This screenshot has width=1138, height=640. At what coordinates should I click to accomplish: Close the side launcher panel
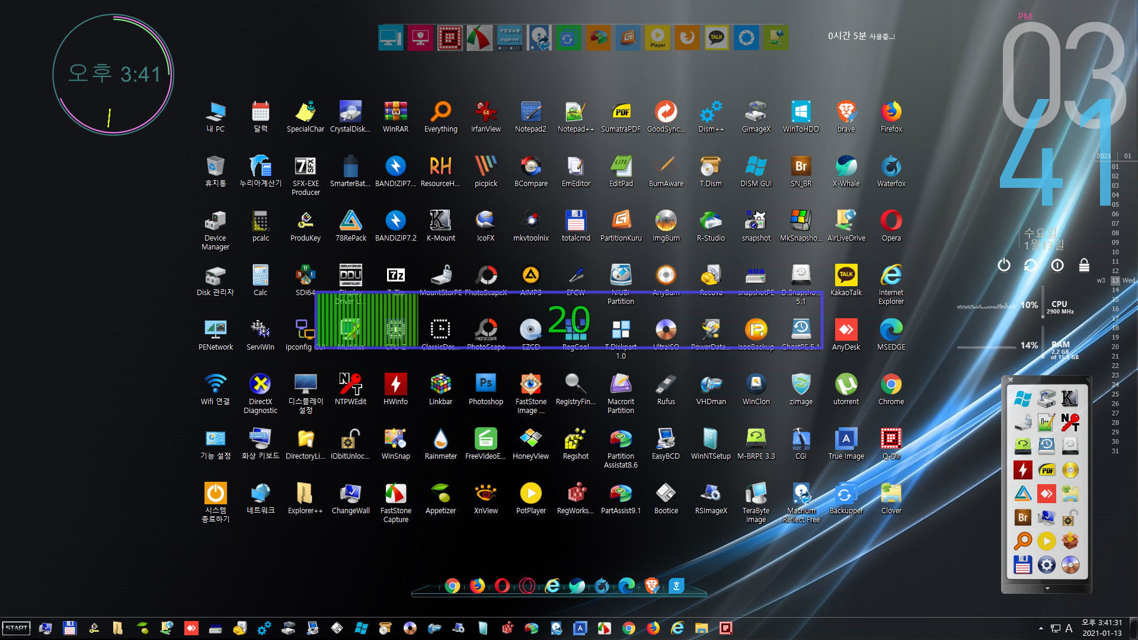(1011, 380)
